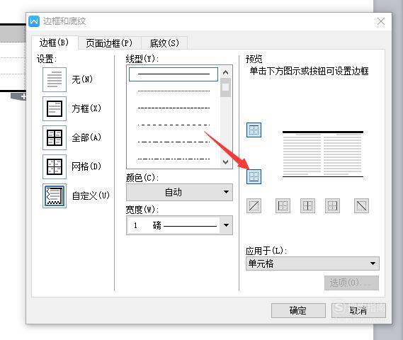403x340 pixels.
Task: Click the line style scrollbar thumb
Action: click(x=225, y=87)
